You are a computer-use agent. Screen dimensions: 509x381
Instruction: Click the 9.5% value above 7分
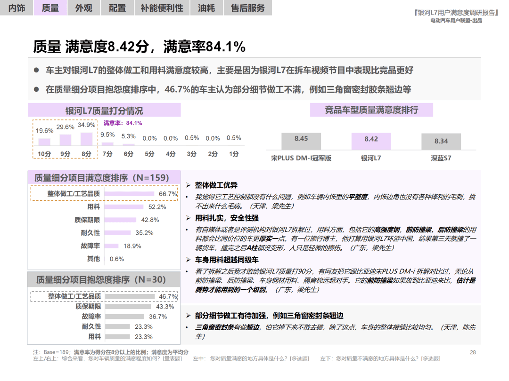click(107, 135)
